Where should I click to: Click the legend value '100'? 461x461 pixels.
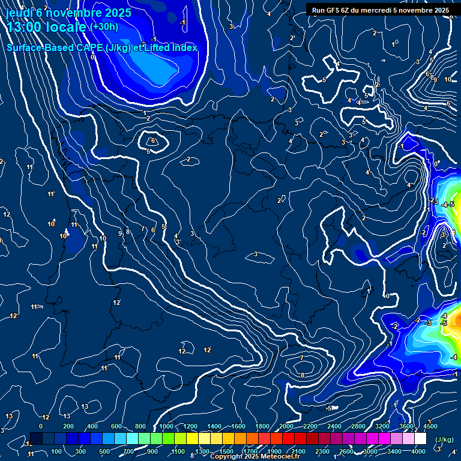(x=56, y=451)
